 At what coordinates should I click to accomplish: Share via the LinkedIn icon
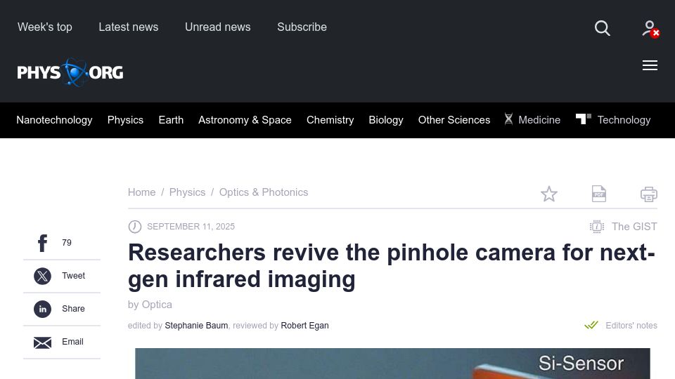(43, 309)
